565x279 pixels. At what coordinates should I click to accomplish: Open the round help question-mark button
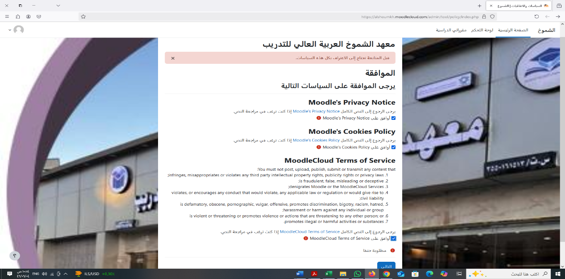point(15,255)
